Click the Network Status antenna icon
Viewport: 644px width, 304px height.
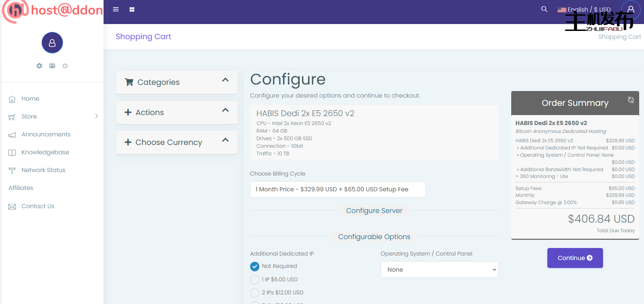(x=12, y=170)
